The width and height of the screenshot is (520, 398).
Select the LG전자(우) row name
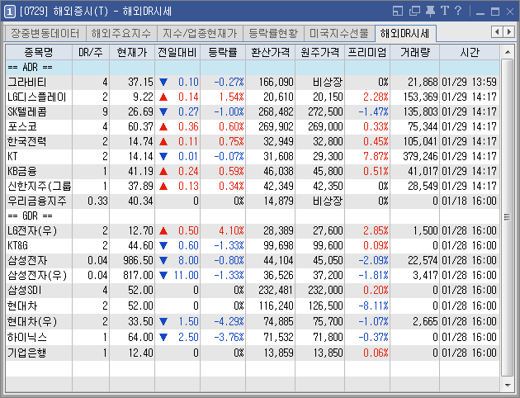[32, 230]
